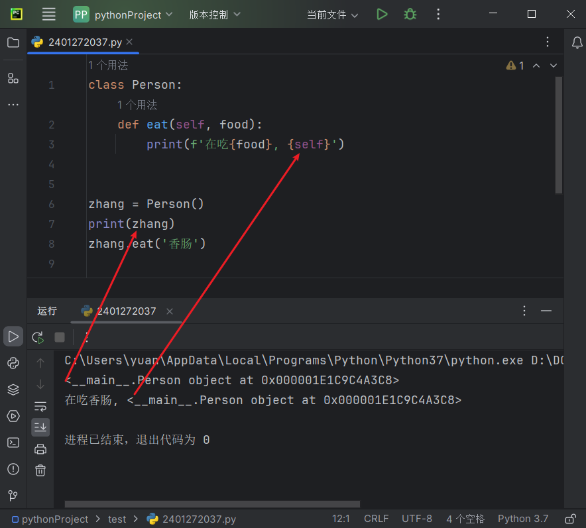Change UTF-8 file encoding
The image size is (586, 528).
[417, 519]
